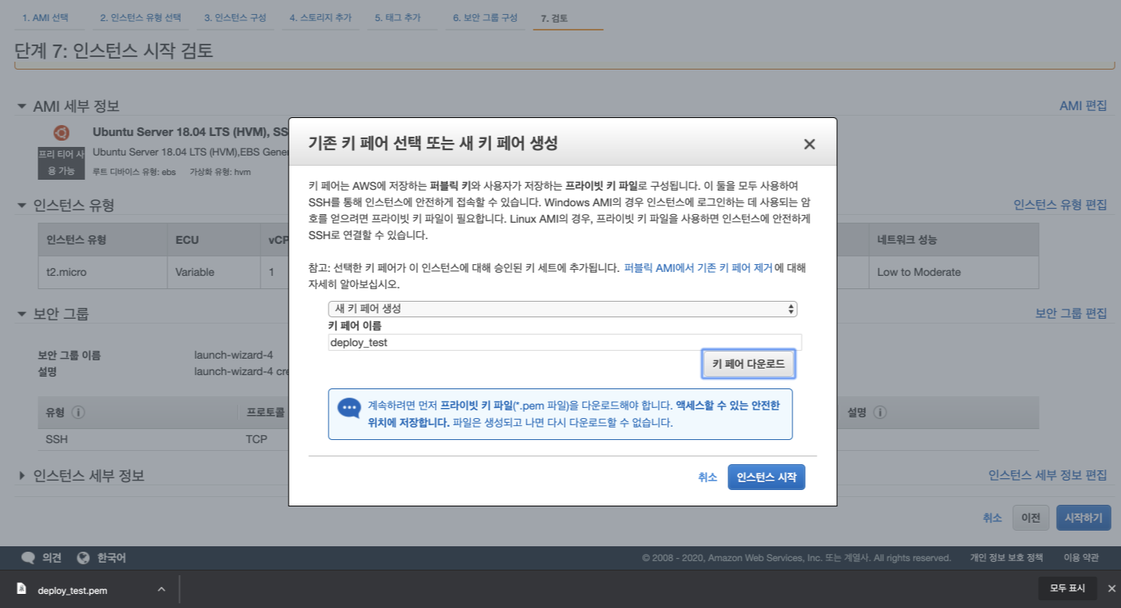Image resolution: width=1121 pixels, height=608 pixels.
Task: Go to step 4 add storage tab
Action: click(x=320, y=17)
